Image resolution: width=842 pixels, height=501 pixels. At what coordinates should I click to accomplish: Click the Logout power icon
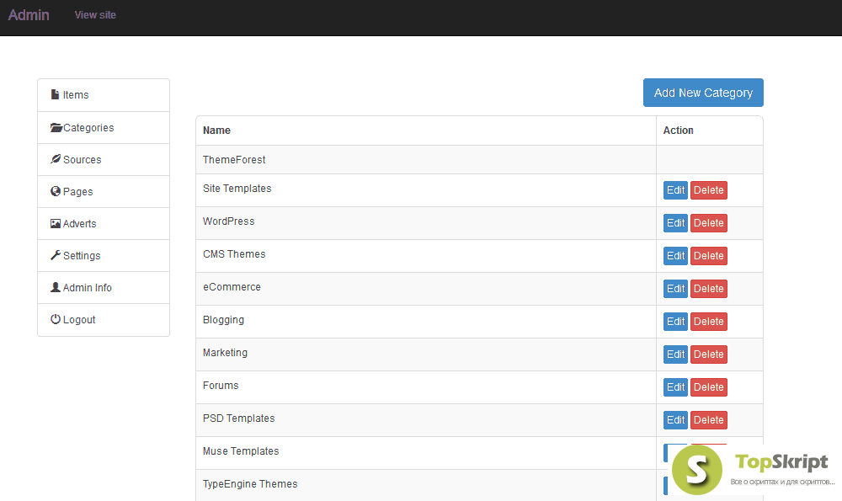(56, 319)
